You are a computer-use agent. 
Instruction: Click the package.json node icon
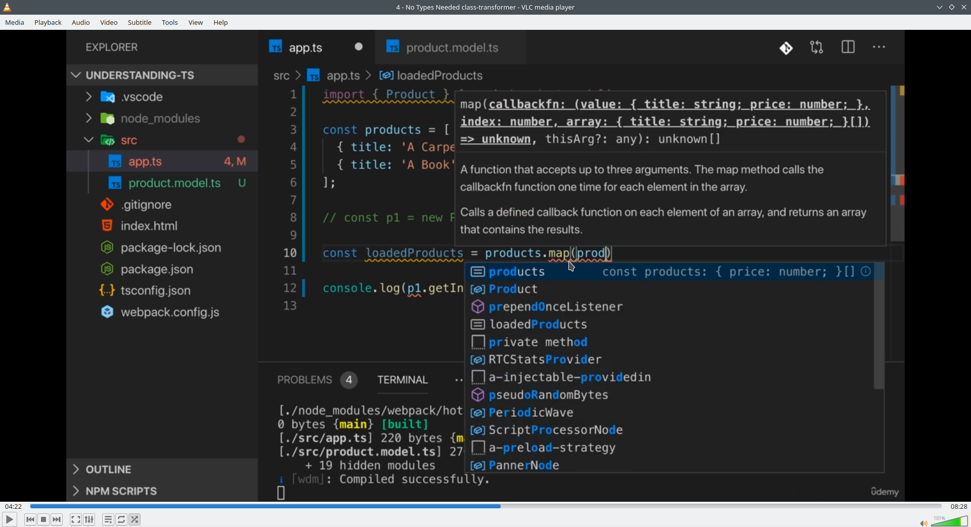[x=107, y=269]
